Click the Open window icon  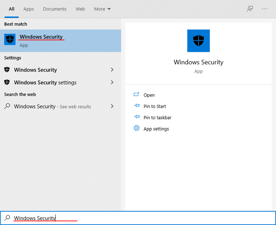137,94
